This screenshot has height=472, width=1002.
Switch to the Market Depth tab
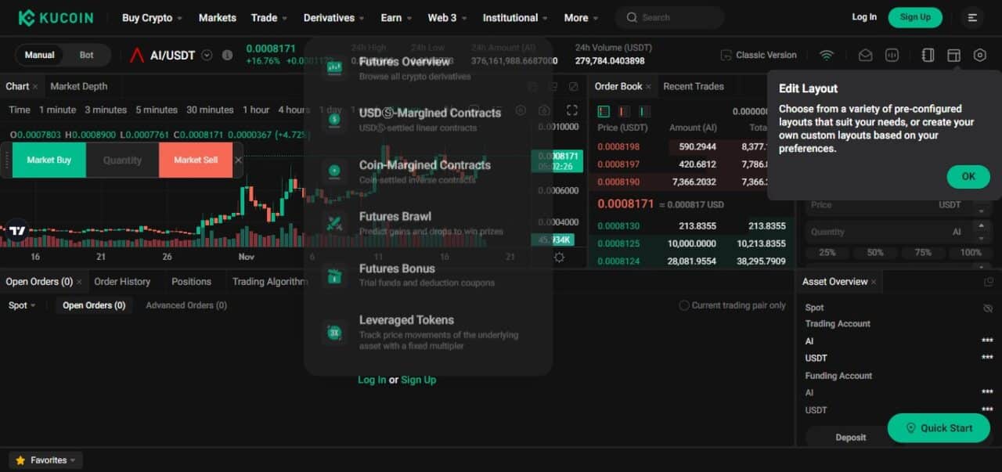(x=79, y=86)
